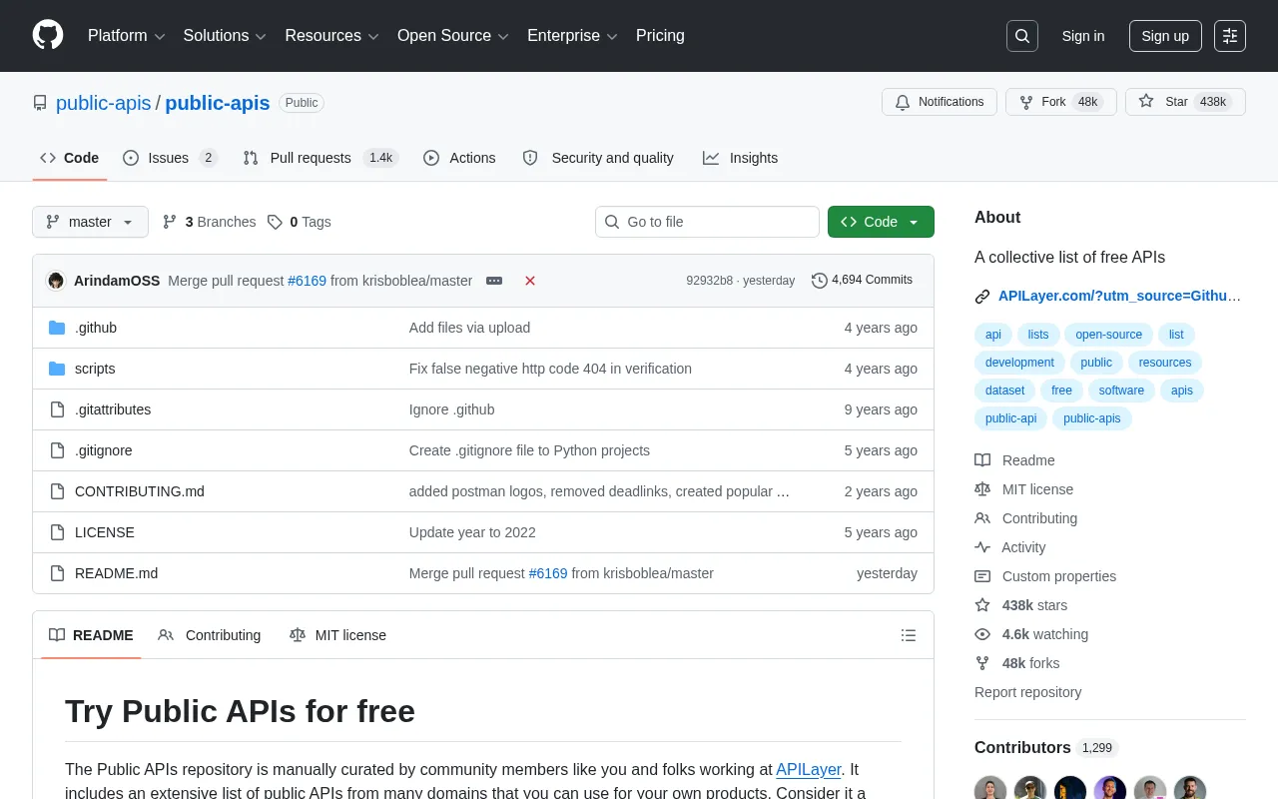Open the CONTRIBUTING.md file
This screenshot has width=1278, height=799.
(x=140, y=491)
